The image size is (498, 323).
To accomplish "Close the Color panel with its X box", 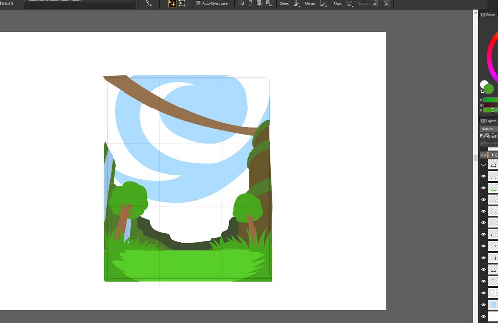I will tap(483, 15).
